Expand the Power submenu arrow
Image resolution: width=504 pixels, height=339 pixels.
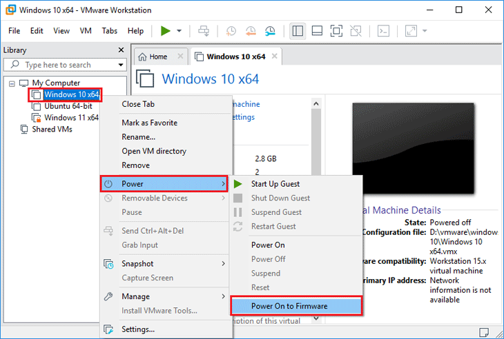(x=223, y=184)
